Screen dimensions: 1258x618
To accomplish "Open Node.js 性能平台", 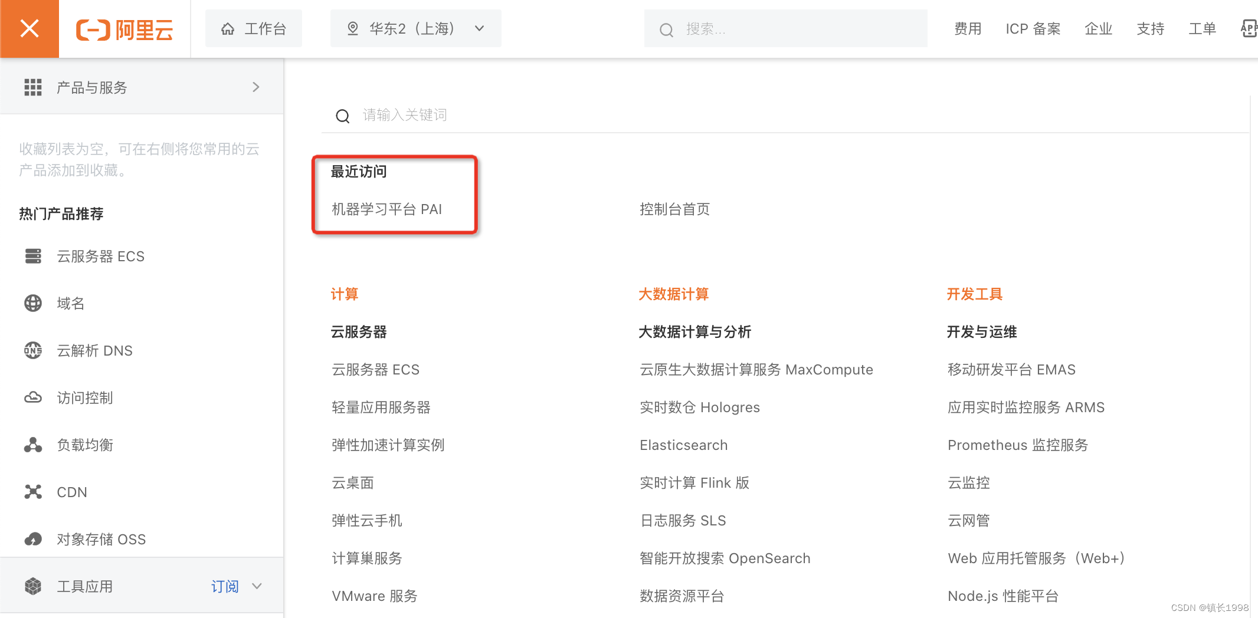I will pos(1003,596).
